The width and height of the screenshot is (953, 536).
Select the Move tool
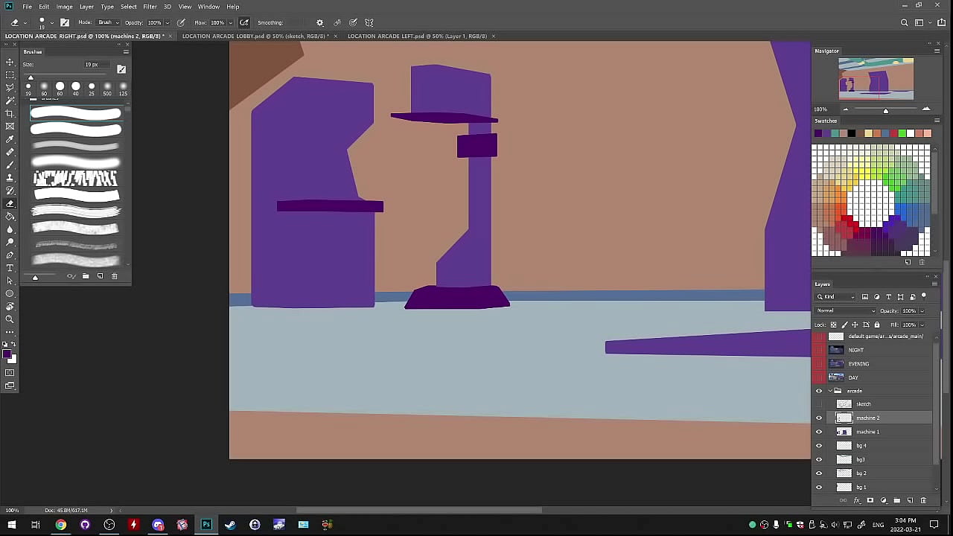[x=10, y=62]
